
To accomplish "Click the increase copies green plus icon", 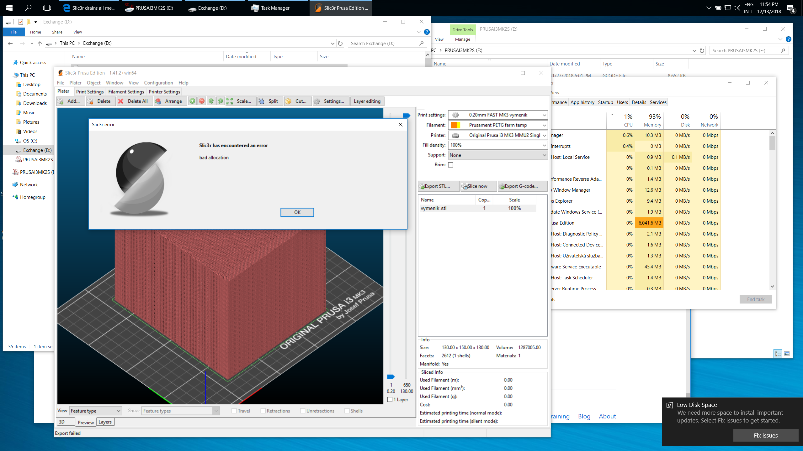I will click(192, 101).
